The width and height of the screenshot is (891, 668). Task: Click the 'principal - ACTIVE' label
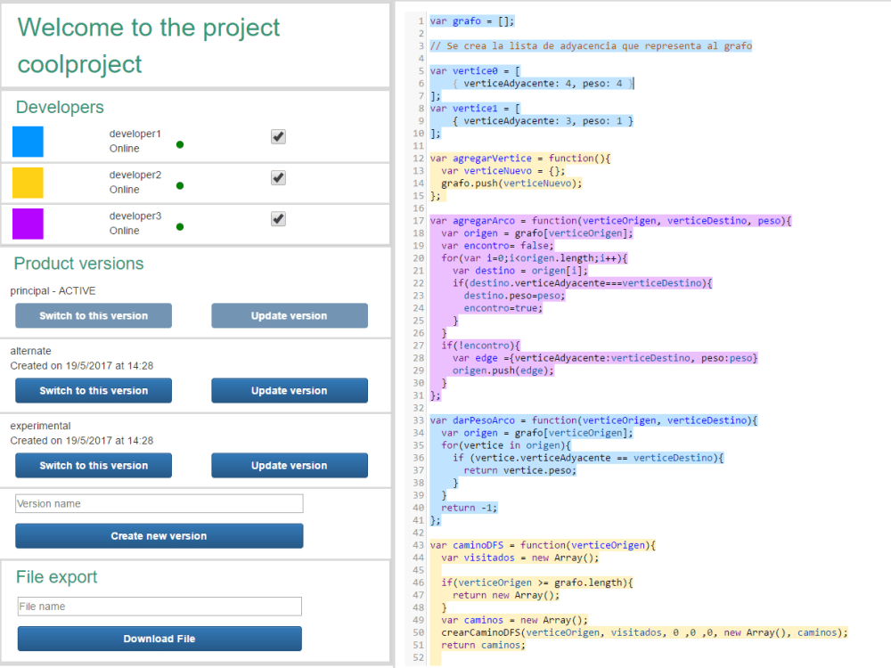(x=53, y=291)
